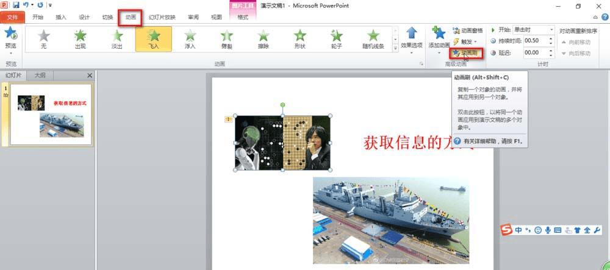Open PowerPoint help question mark icon
Viewport: 610px width, 270px height.
click(x=605, y=17)
